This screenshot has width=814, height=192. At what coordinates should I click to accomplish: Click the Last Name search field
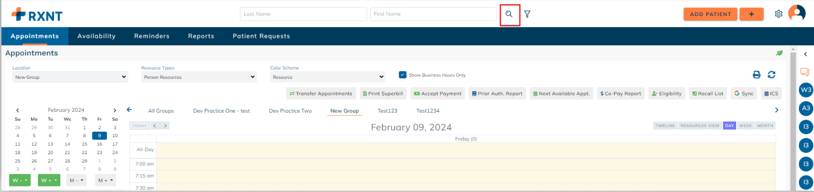304,14
